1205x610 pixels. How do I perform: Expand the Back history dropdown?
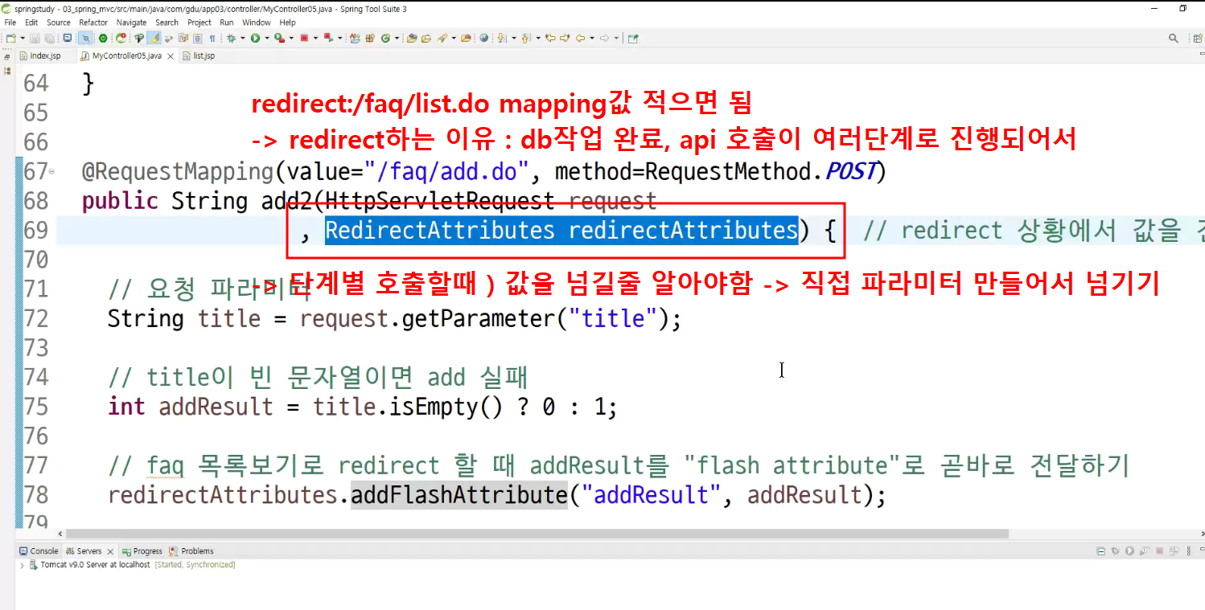tap(592, 38)
